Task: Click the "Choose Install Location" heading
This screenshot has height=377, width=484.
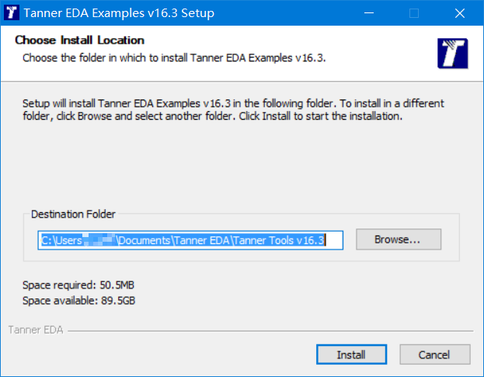Action: tap(79, 40)
